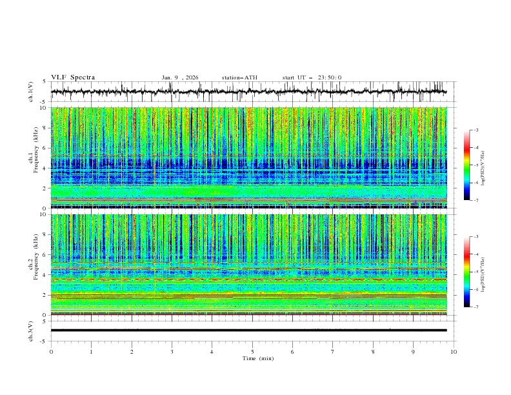Click the ch.1 PSD colorbar

click(467, 165)
